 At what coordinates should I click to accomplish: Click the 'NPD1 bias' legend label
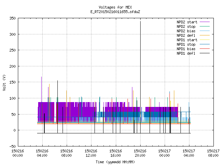point(186,49)
